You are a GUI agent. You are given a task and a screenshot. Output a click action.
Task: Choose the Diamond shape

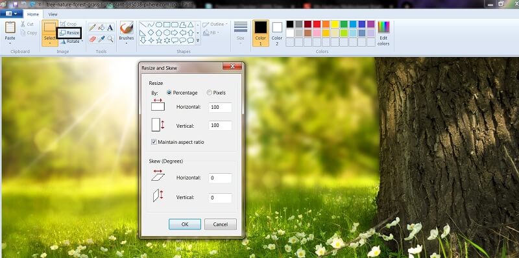click(x=151, y=33)
